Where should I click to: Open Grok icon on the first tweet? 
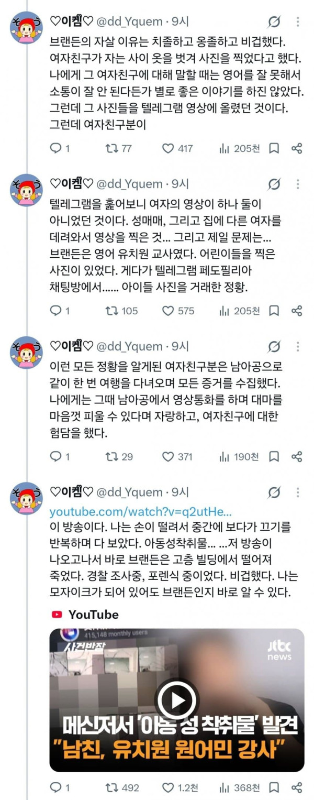pyautogui.click(x=273, y=22)
